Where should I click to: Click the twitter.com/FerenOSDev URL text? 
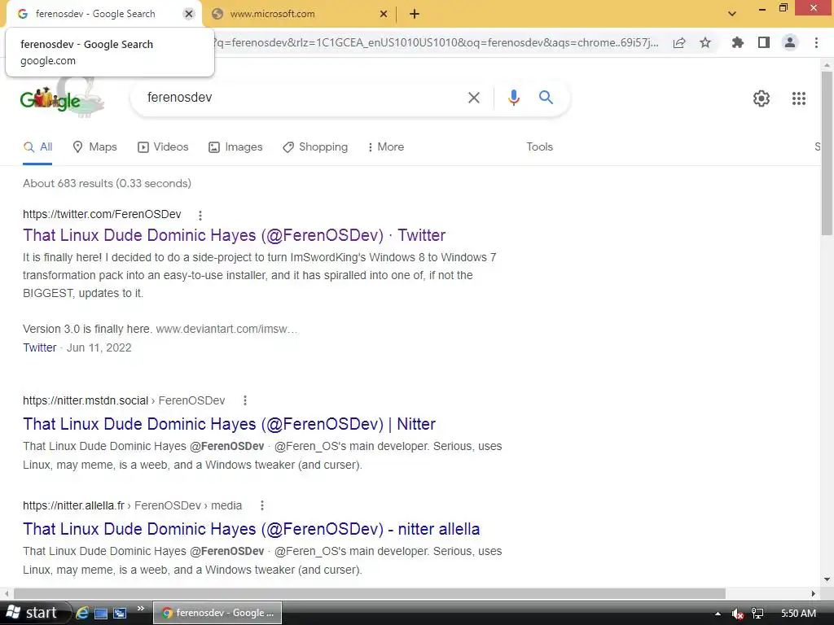point(102,214)
